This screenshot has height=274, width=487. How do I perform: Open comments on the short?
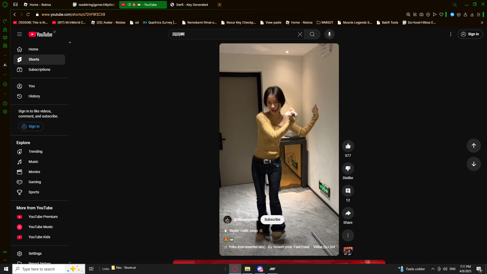pyautogui.click(x=348, y=191)
